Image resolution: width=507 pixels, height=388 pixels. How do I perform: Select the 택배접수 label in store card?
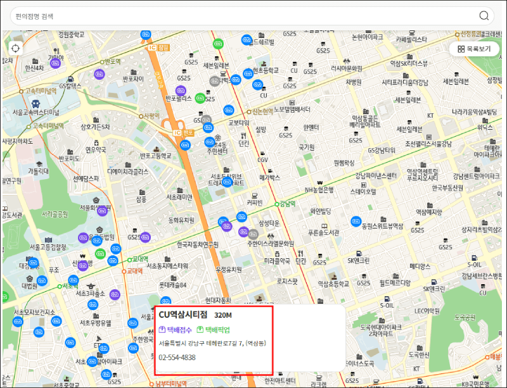point(176,330)
